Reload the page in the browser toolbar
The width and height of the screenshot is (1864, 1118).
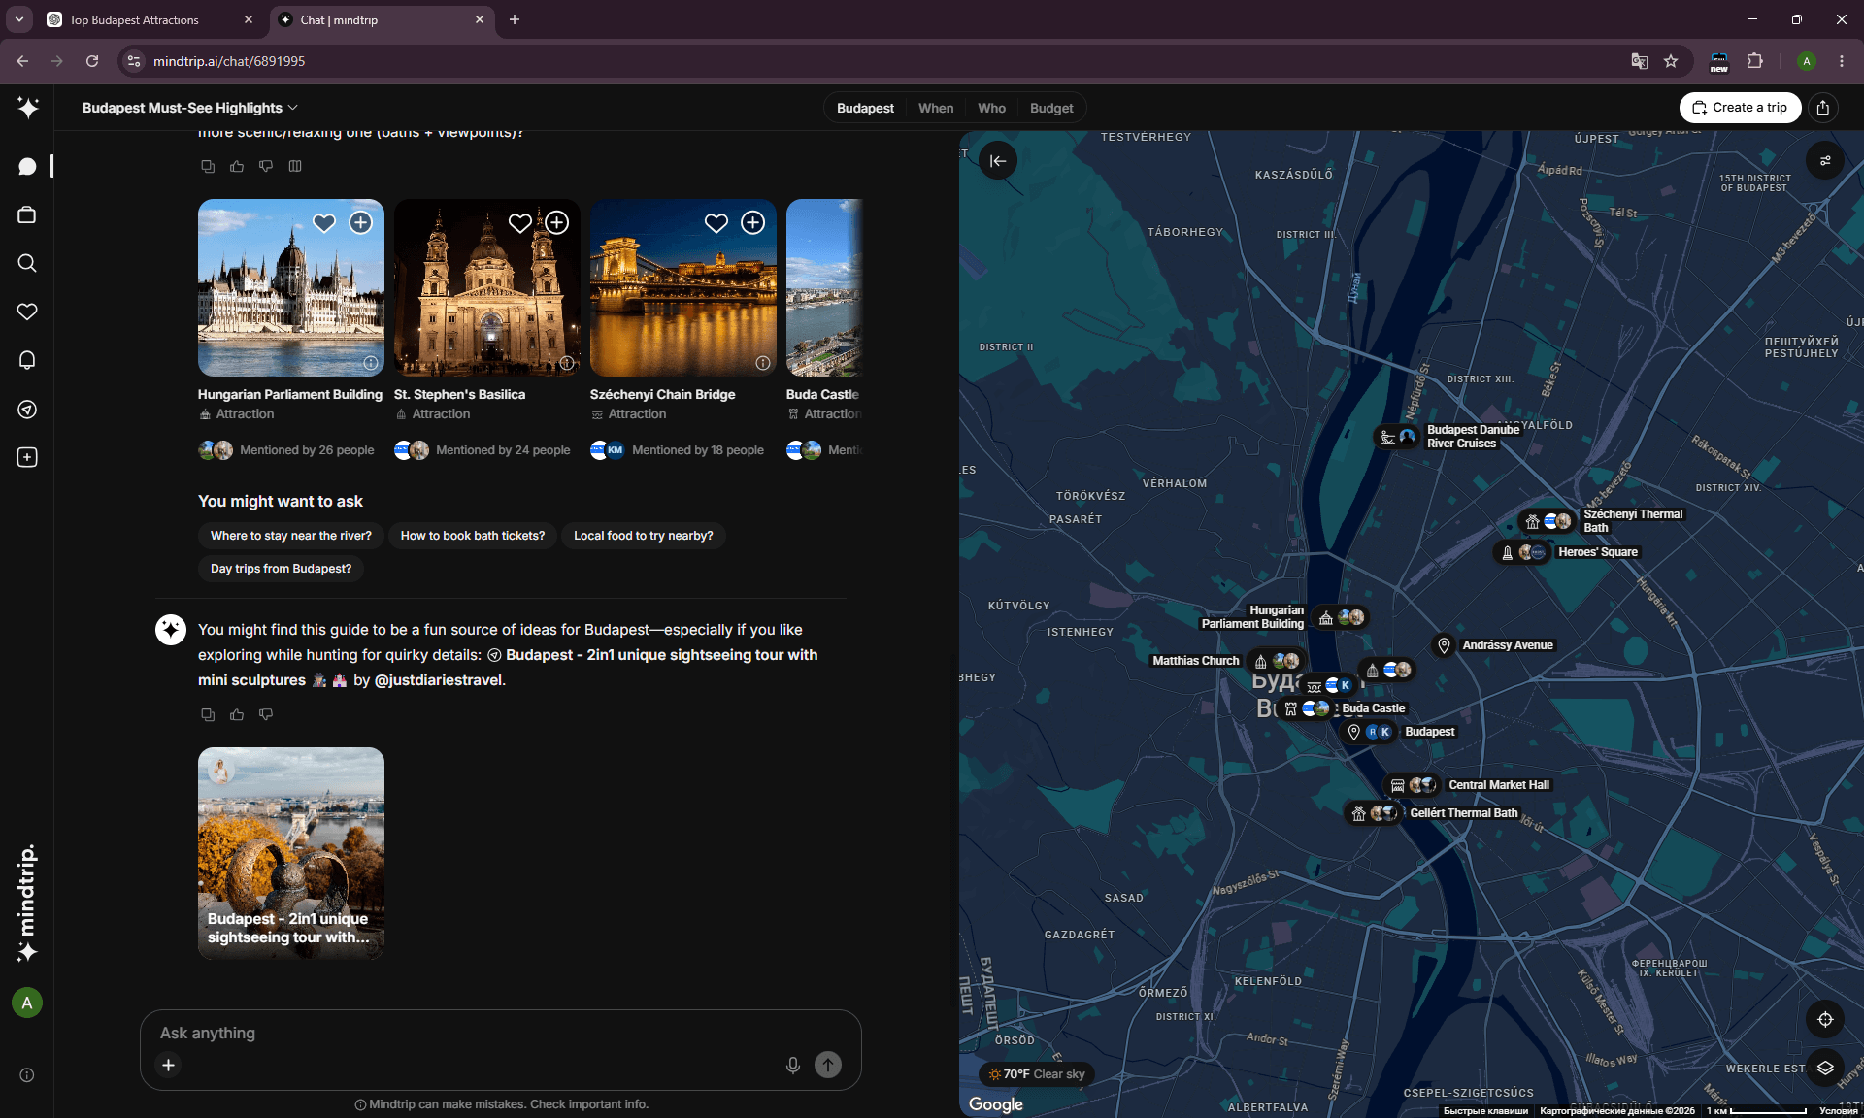coord(92,61)
